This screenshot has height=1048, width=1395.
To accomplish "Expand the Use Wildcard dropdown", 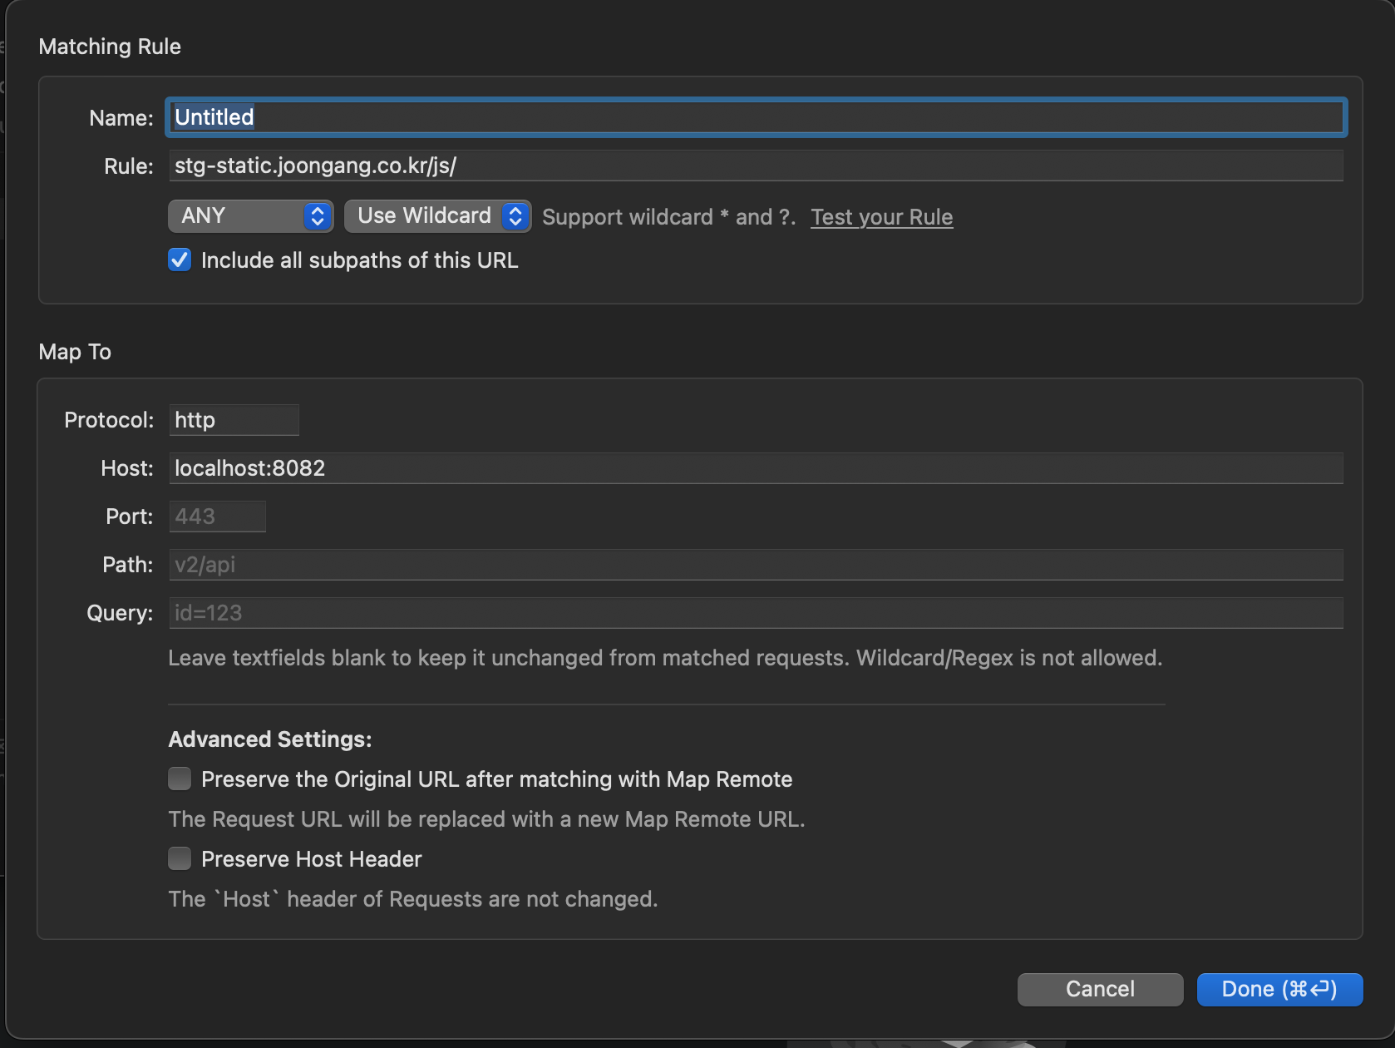I will pyautogui.click(x=437, y=216).
